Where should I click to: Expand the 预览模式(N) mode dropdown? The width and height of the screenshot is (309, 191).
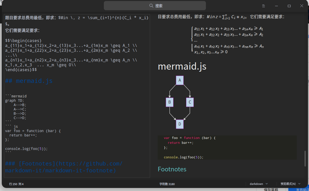pyautogui.click(x=290, y=184)
